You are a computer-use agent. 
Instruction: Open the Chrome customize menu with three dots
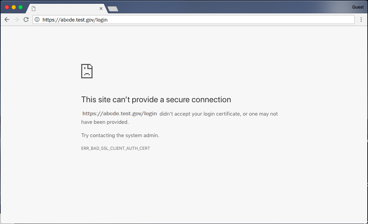pos(361,19)
